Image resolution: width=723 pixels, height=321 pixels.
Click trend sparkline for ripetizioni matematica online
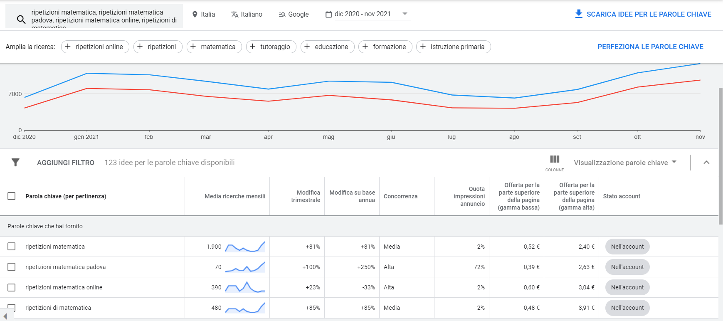(245, 287)
